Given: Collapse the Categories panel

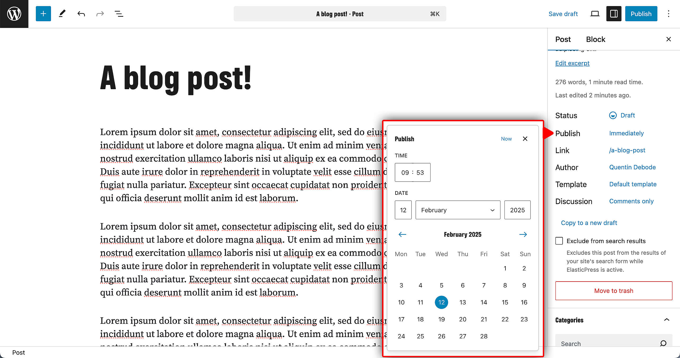Looking at the screenshot, I should pos(667,320).
